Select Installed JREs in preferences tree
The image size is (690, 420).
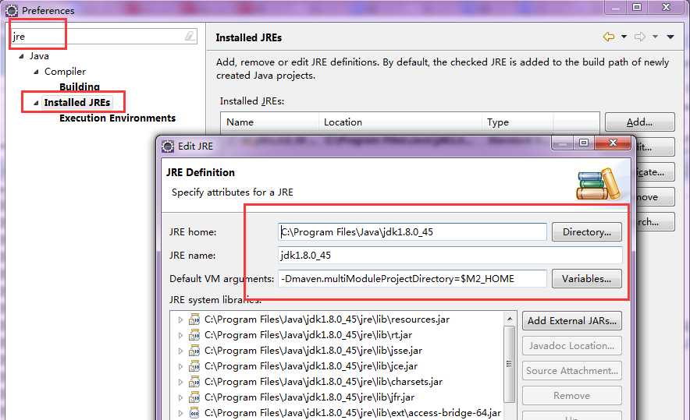[77, 102]
